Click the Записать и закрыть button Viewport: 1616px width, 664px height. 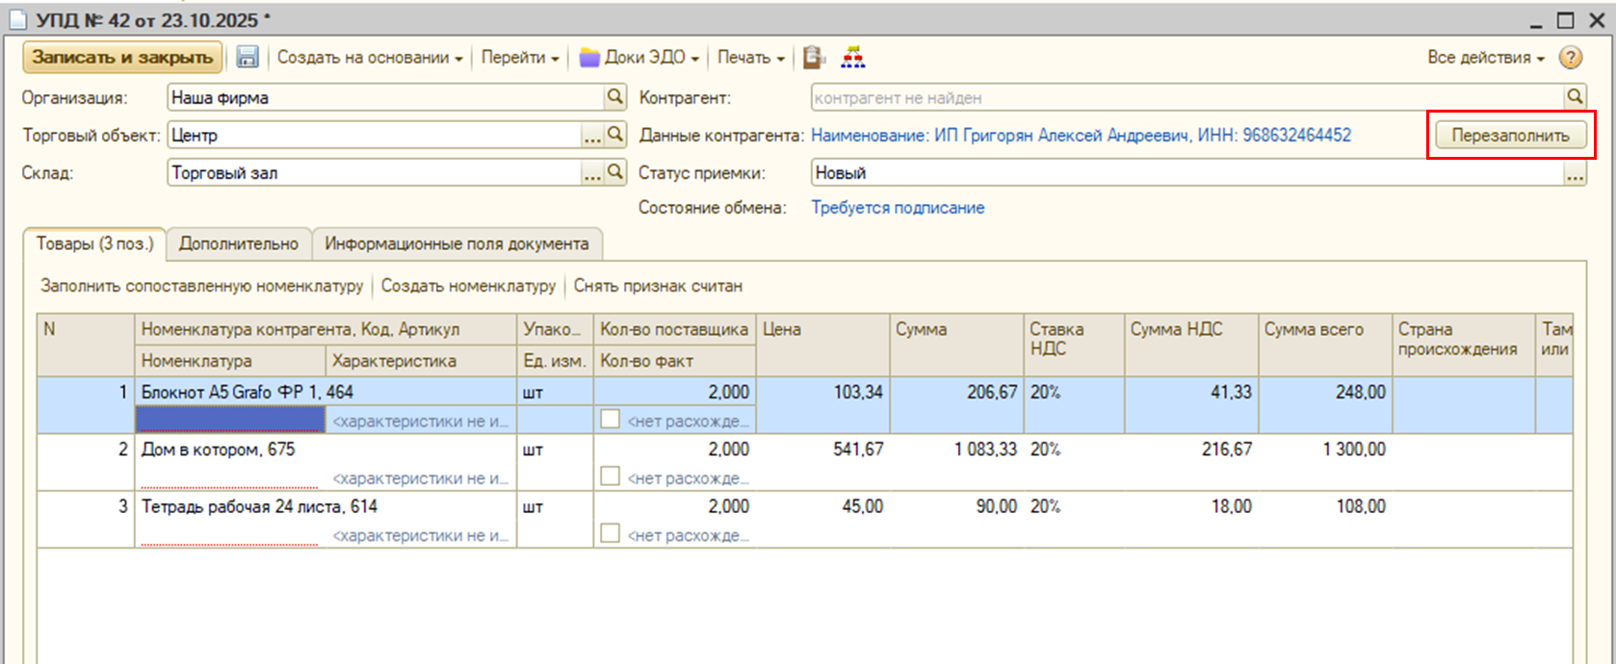(122, 58)
